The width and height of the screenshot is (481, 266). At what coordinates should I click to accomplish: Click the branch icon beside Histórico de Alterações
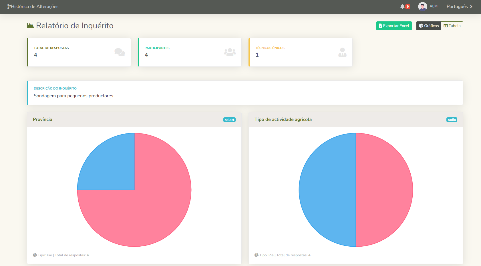point(9,7)
